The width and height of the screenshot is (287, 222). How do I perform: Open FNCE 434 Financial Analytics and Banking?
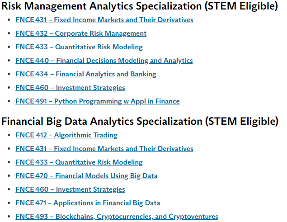(86, 74)
